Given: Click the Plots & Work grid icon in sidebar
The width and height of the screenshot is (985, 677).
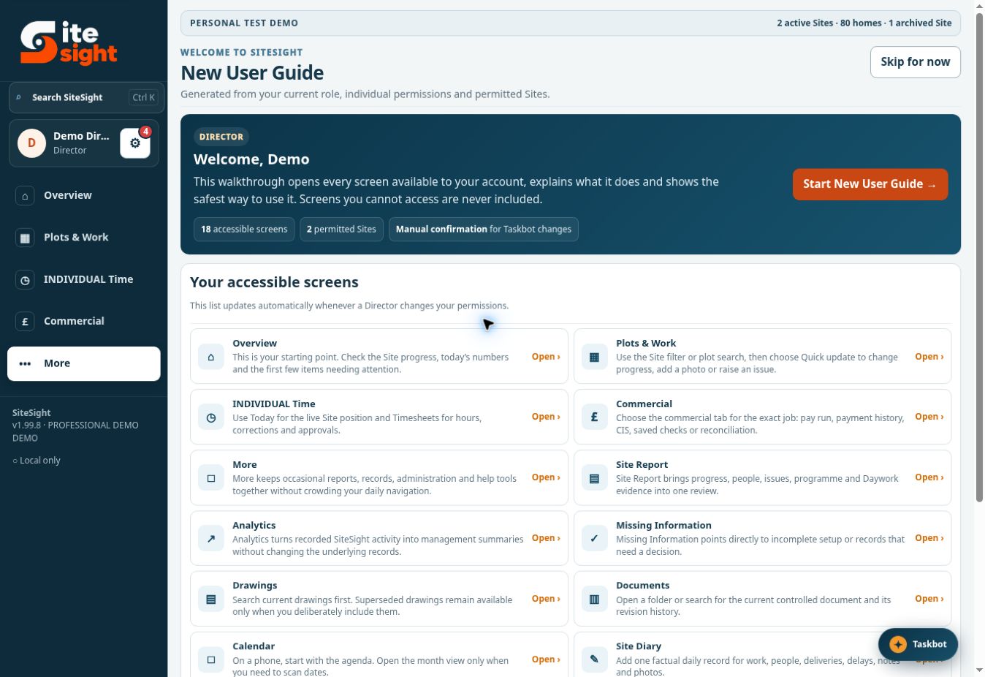Looking at the screenshot, I should pyautogui.click(x=25, y=238).
